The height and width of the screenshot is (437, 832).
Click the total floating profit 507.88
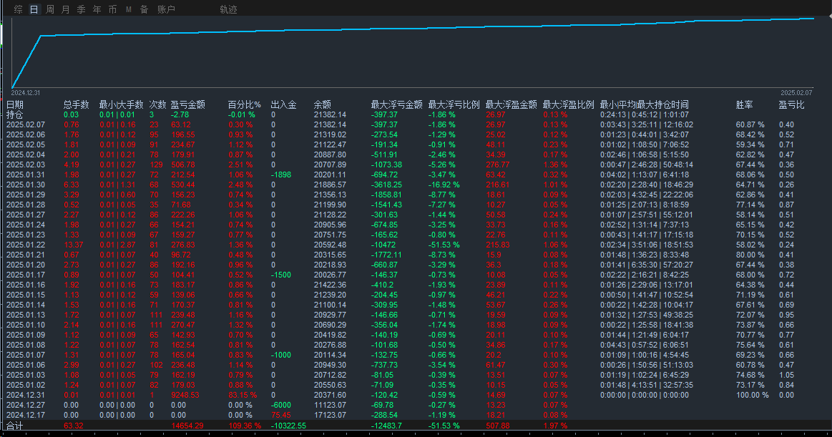(x=498, y=426)
